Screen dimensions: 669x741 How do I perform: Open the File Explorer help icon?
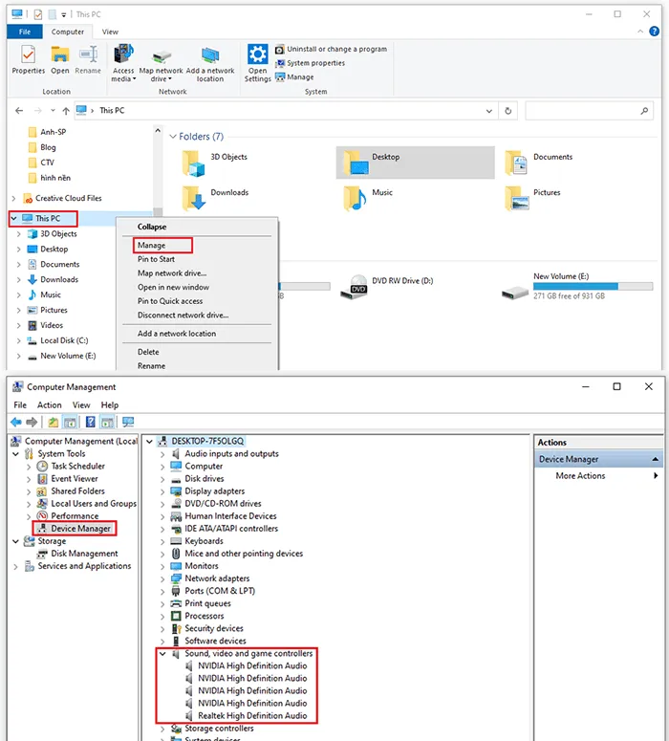pos(655,32)
